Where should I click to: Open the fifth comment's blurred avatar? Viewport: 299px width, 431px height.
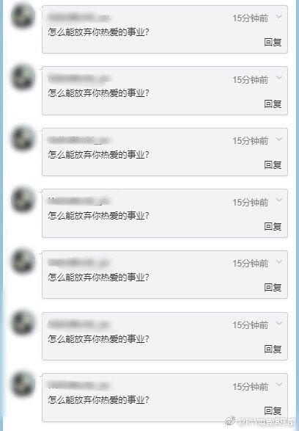pyautogui.click(x=23, y=261)
